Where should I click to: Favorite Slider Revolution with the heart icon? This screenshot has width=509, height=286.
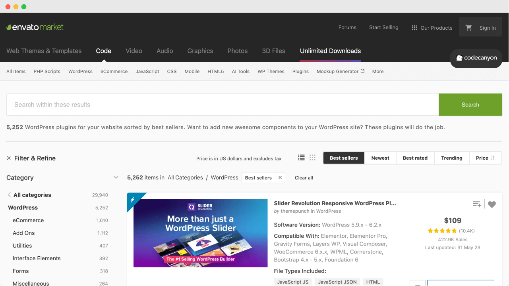coord(492,204)
